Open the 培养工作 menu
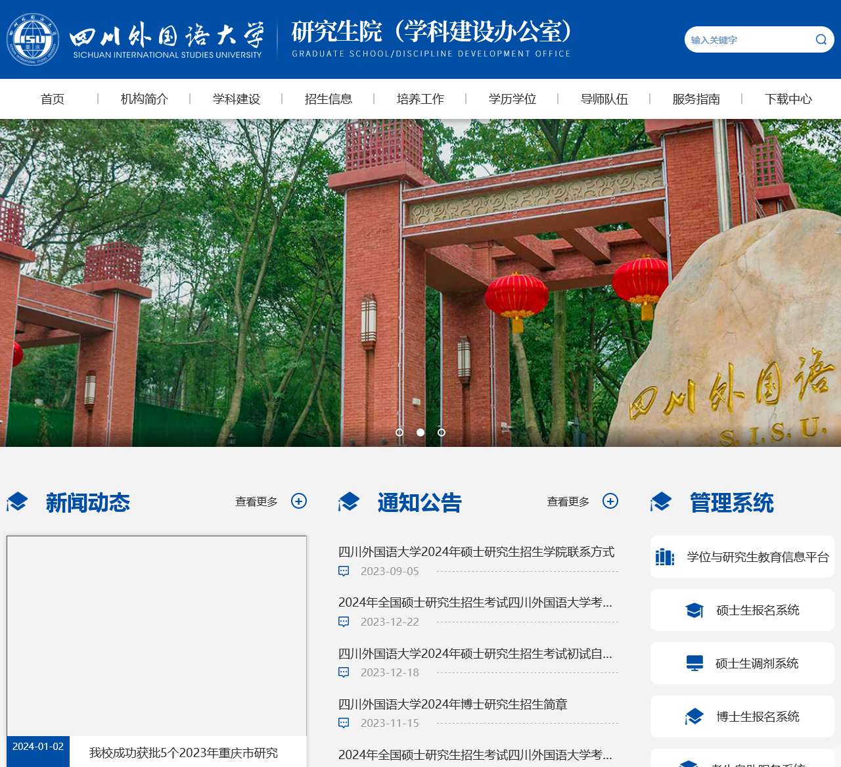This screenshot has height=767, width=841. point(420,99)
